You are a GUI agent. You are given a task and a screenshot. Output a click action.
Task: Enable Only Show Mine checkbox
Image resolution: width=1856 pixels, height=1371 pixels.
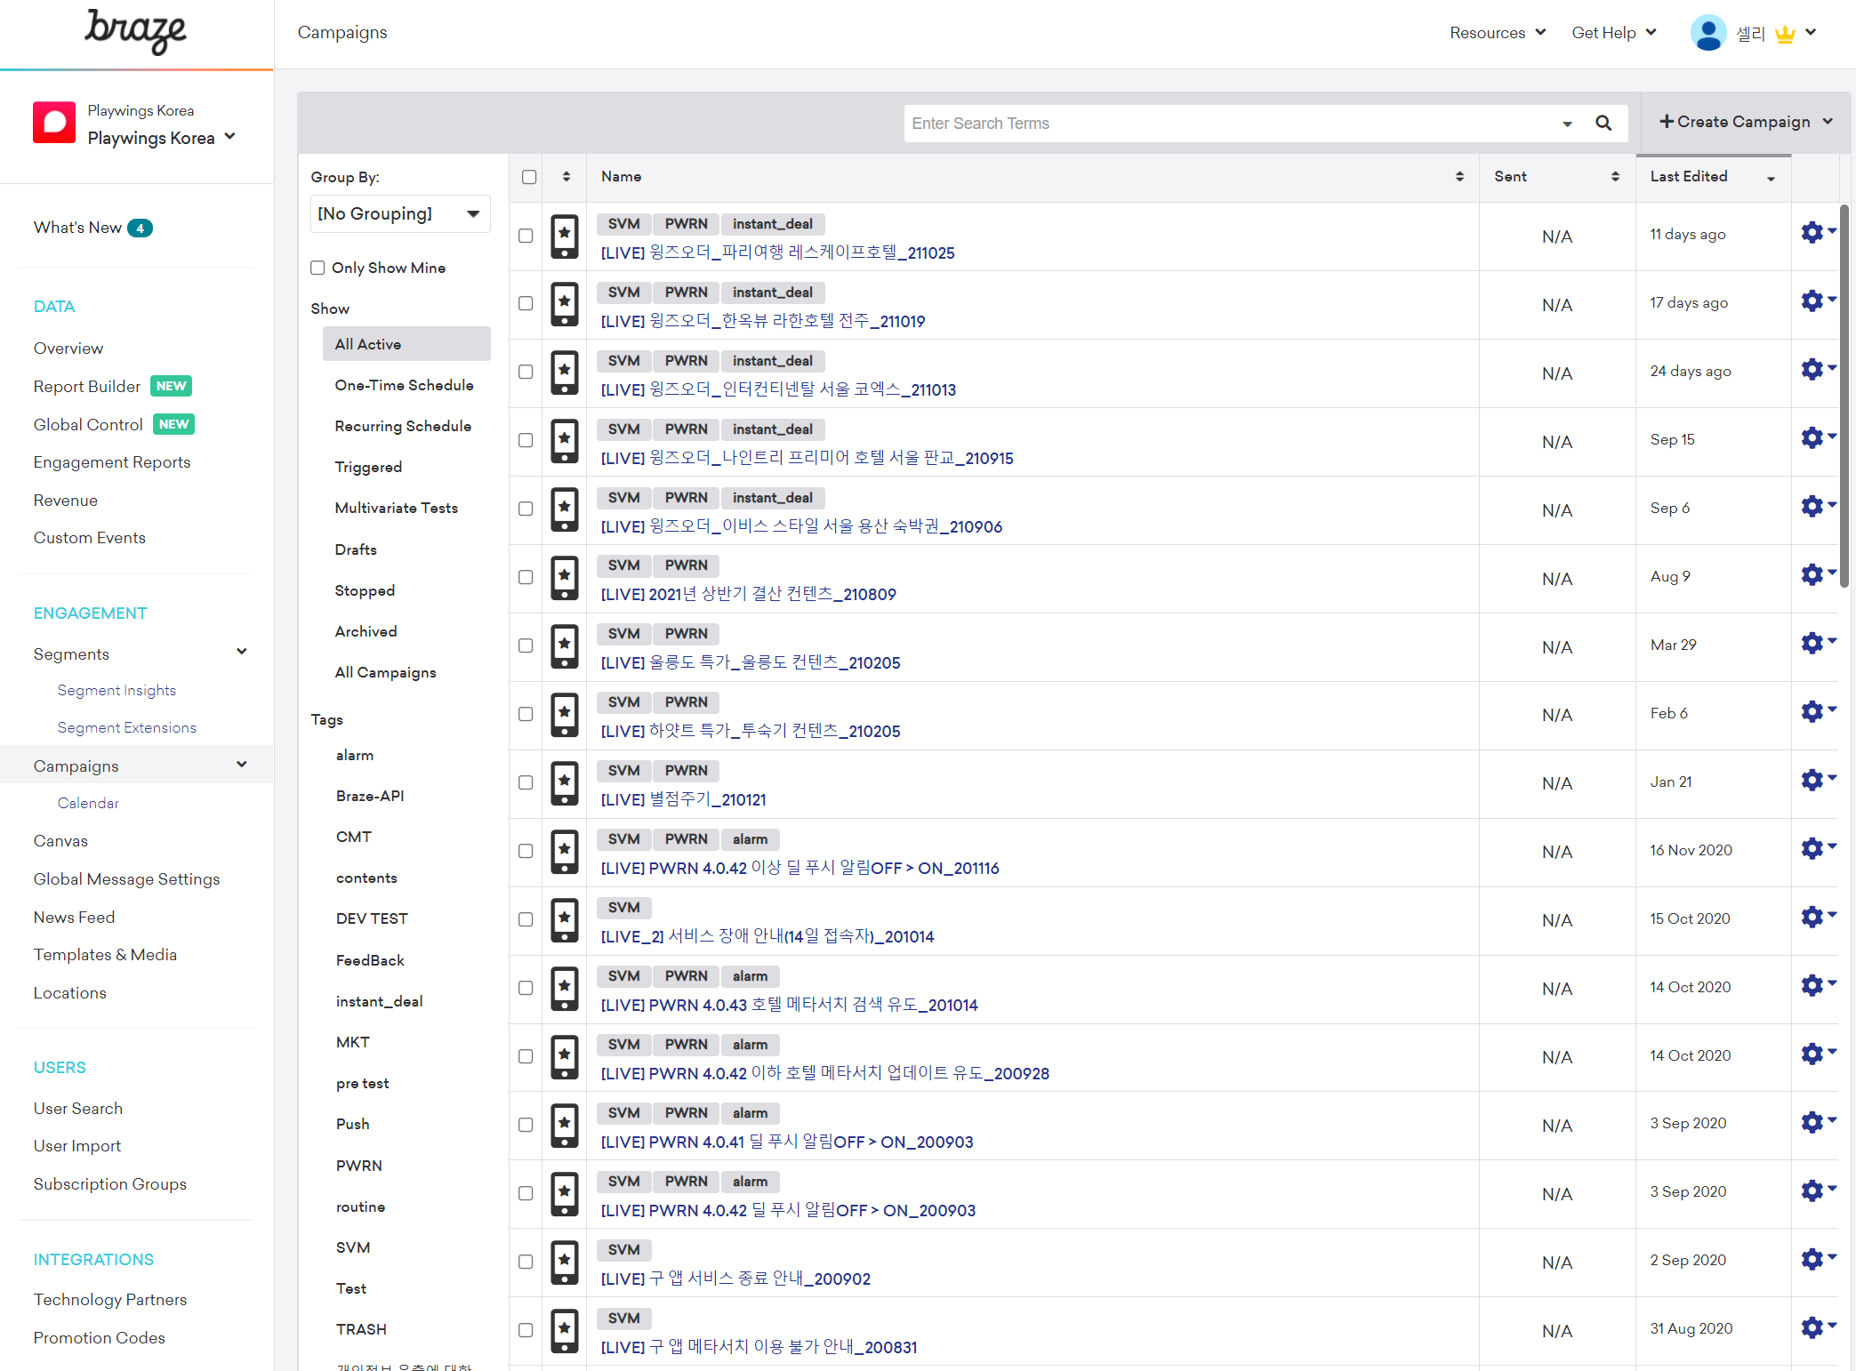pyautogui.click(x=317, y=268)
